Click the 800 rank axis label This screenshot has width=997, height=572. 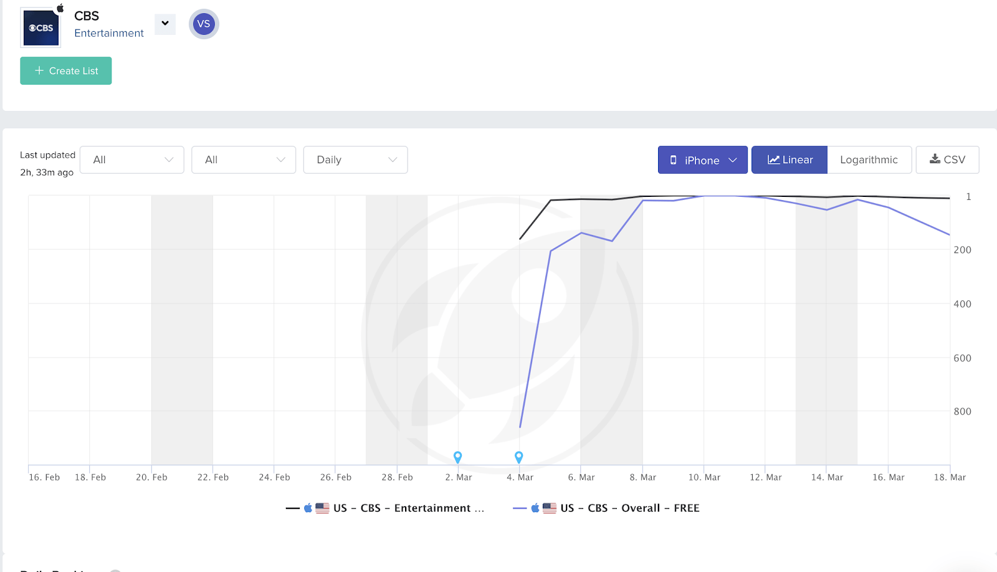click(x=963, y=412)
